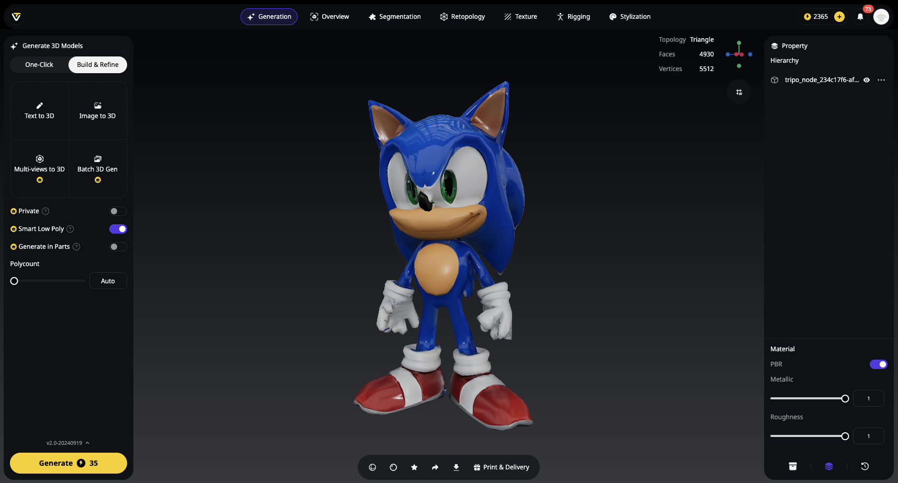Open the user profile avatar
Image resolution: width=898 pixels, height=483 pixels.
point(881,17)
